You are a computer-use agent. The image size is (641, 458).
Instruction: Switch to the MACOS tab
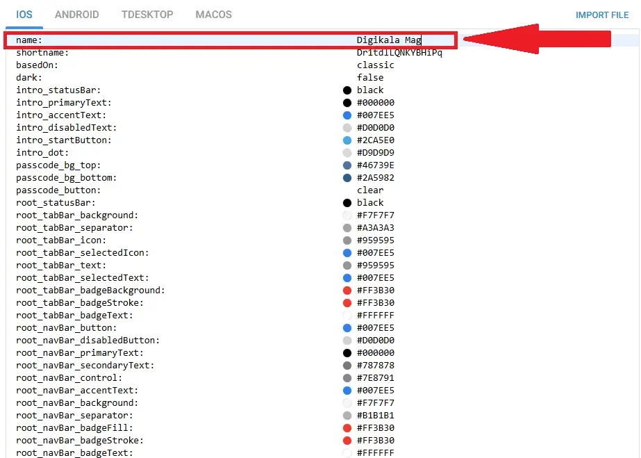[213, 15]
